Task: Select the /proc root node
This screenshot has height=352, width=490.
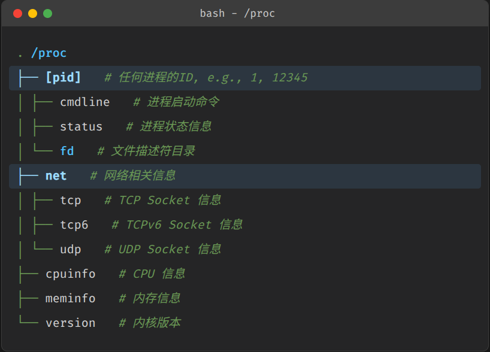Action: point(50,53)
